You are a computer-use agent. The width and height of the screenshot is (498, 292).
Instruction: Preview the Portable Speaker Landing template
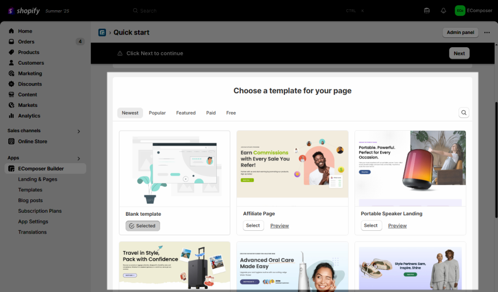(x=397, y=225)
